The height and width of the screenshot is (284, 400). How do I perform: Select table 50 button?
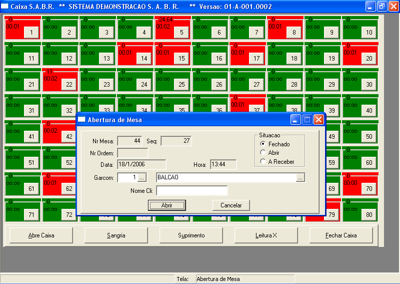point(369,137)
